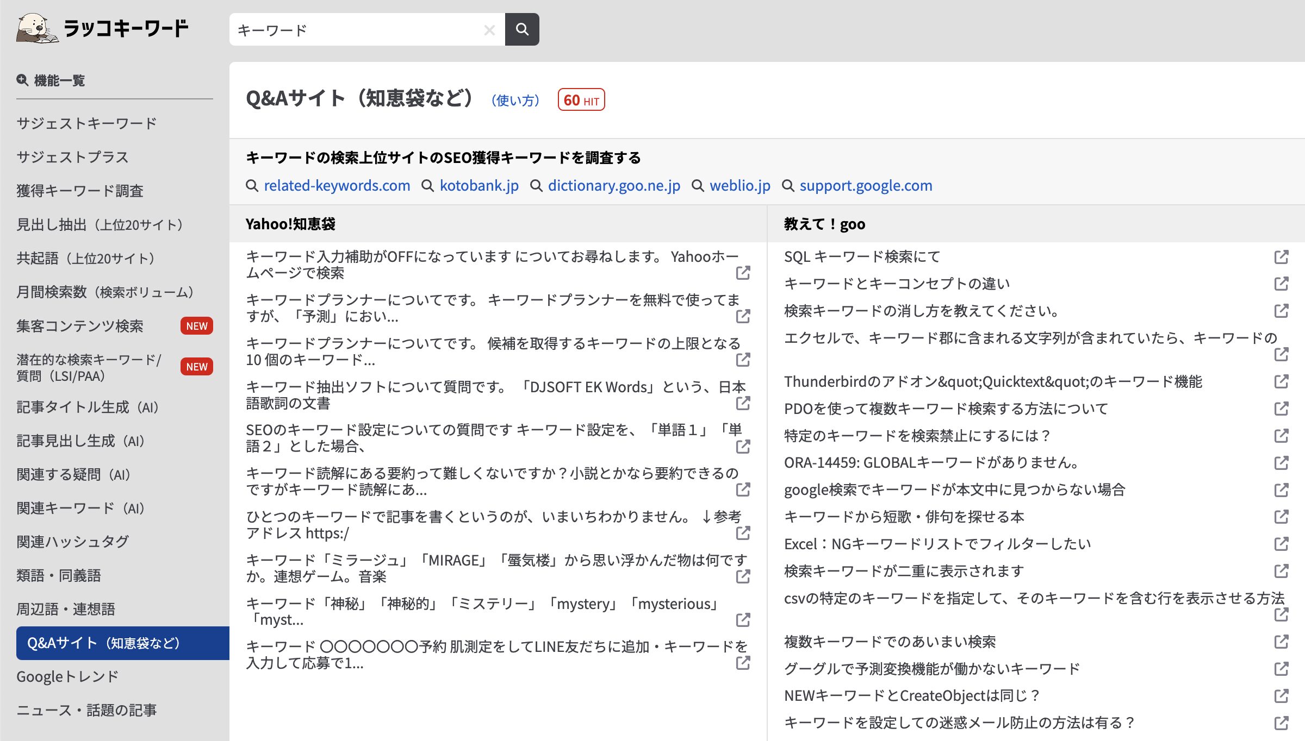Screen dimensions: 1305x741
Task: Open 集客コンテンツ検索 menu item
Action: [80, 325]
